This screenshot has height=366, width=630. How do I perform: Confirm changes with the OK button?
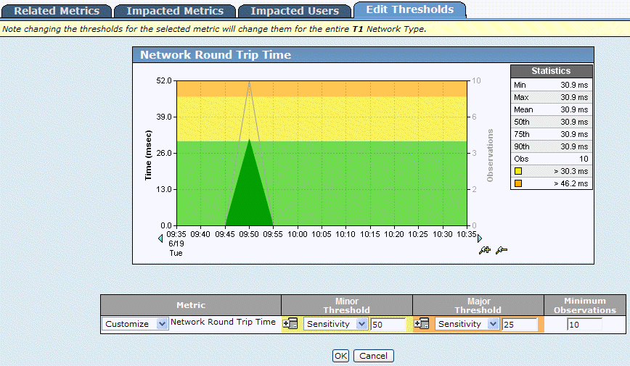point(340,356)
